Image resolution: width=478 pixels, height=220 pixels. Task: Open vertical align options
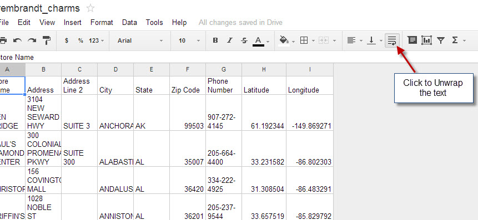pyautogui.click(x=371, y=40)
